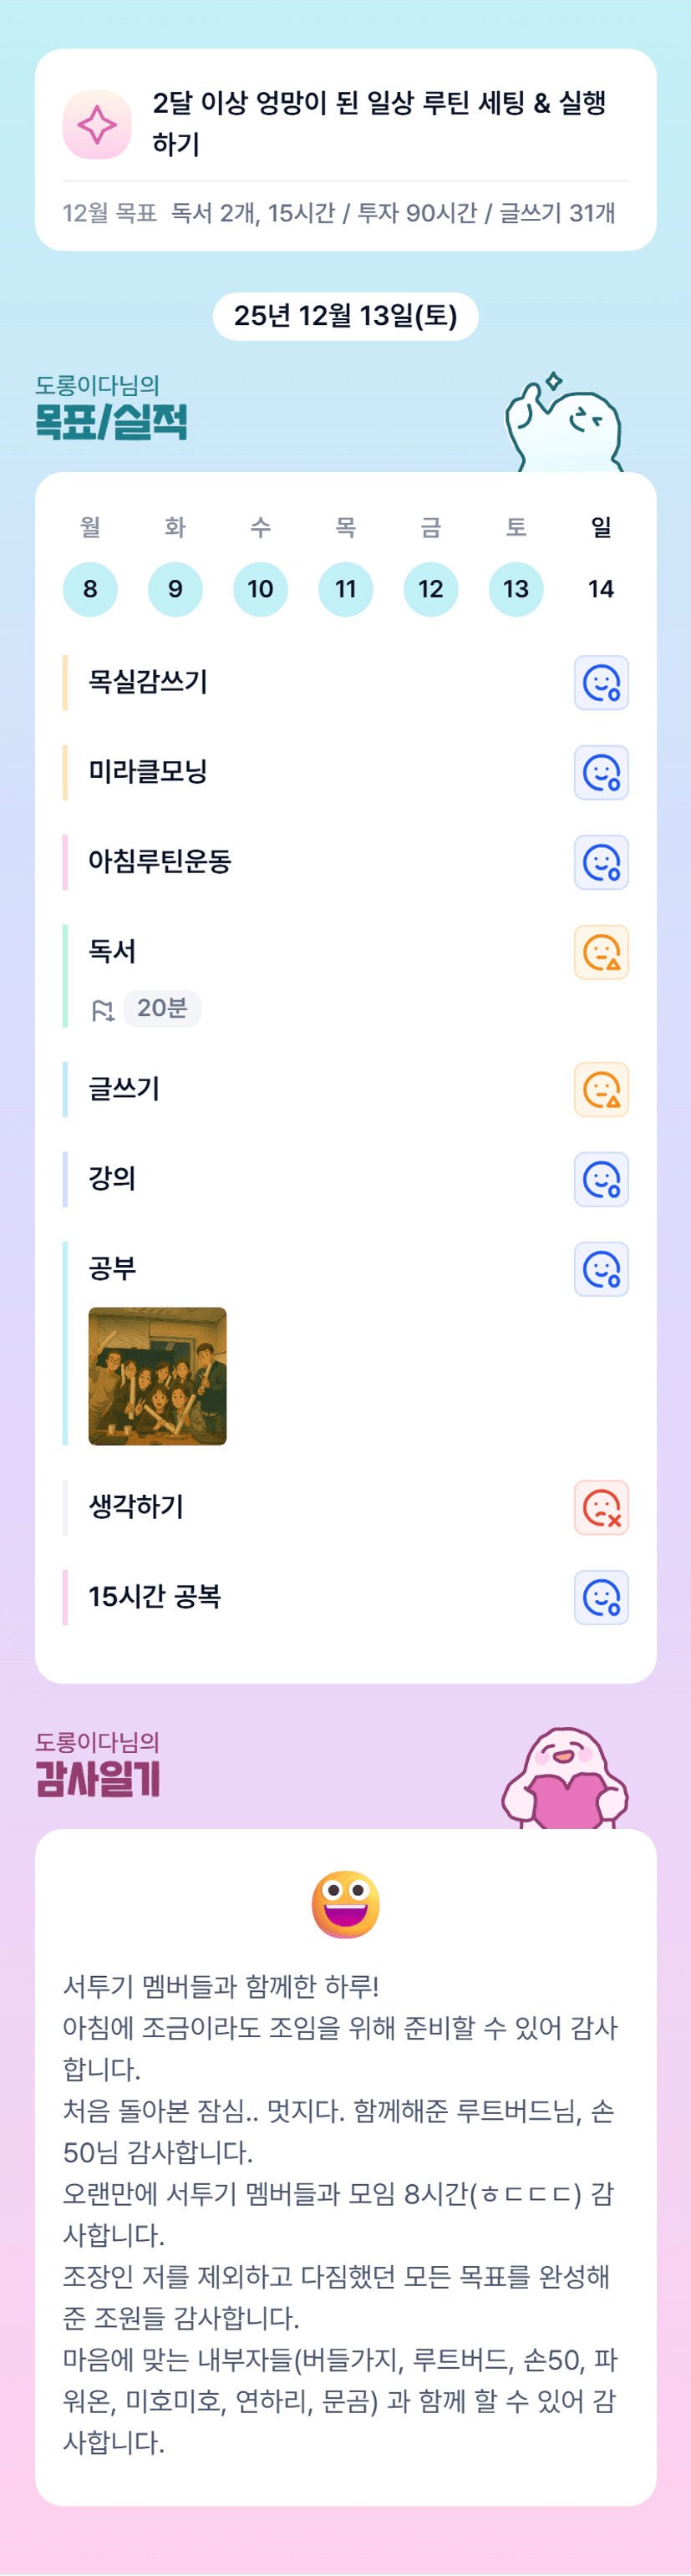Select Sunday the 14th date
Image resolution: width=691 pixels, height=2576 pixels.
(x=601, y=589)
